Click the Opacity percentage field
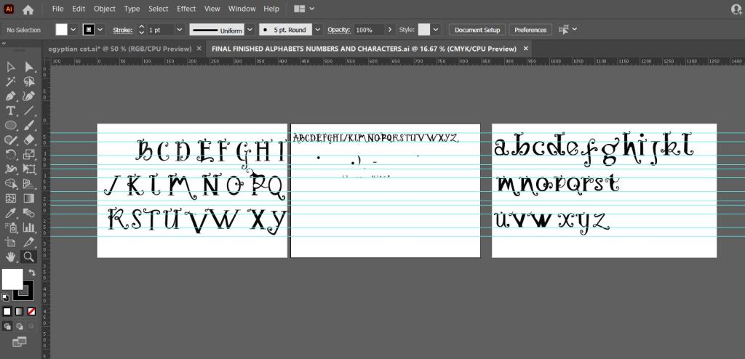Image resolution: width=745 pixels, height=359 pixels. coord(369,30)
